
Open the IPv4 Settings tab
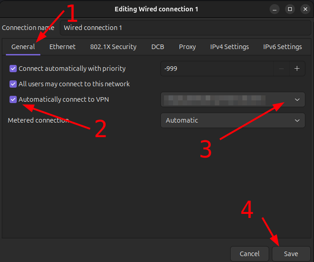pos(229,47)
